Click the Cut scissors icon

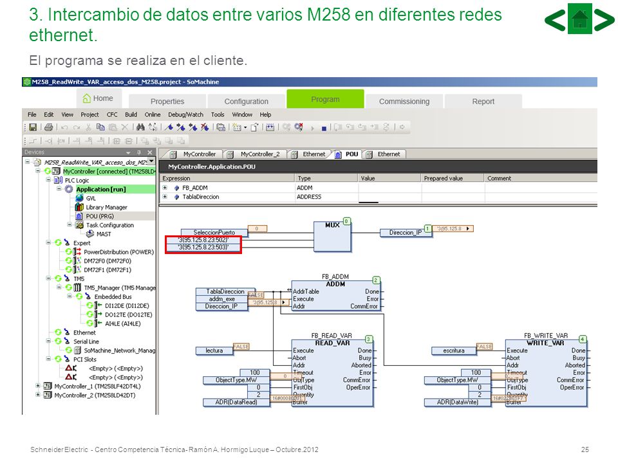pyautogui.click(x=89, y=127)
